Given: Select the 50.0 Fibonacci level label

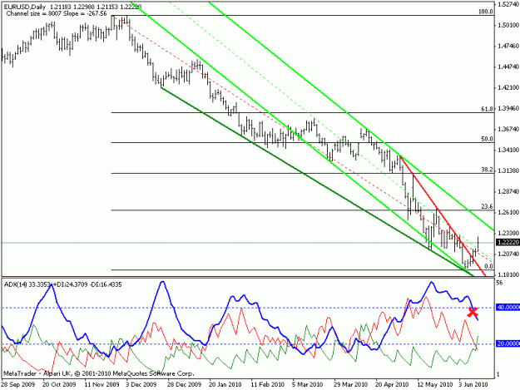Looking at the screenshot, I should [x=487, y=139].
